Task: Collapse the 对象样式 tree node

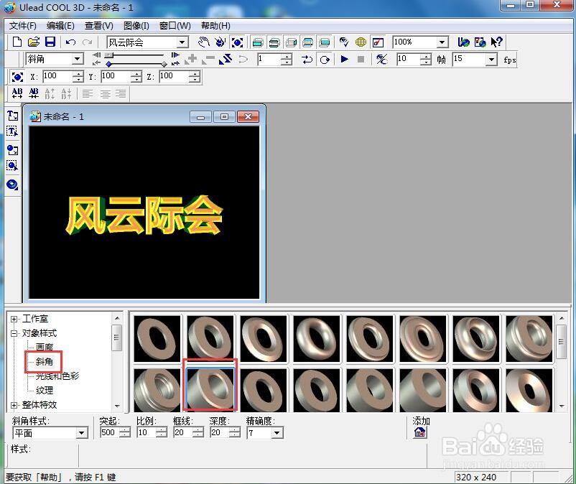Action: click(14, 333)
